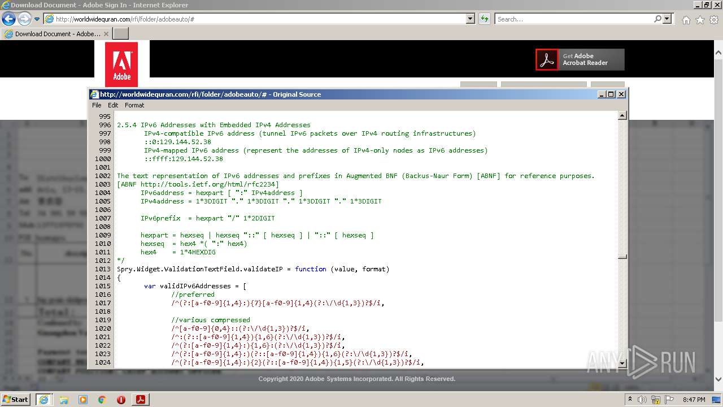Open the IE Home icon

pyautogui.click(x=686, y=20)
